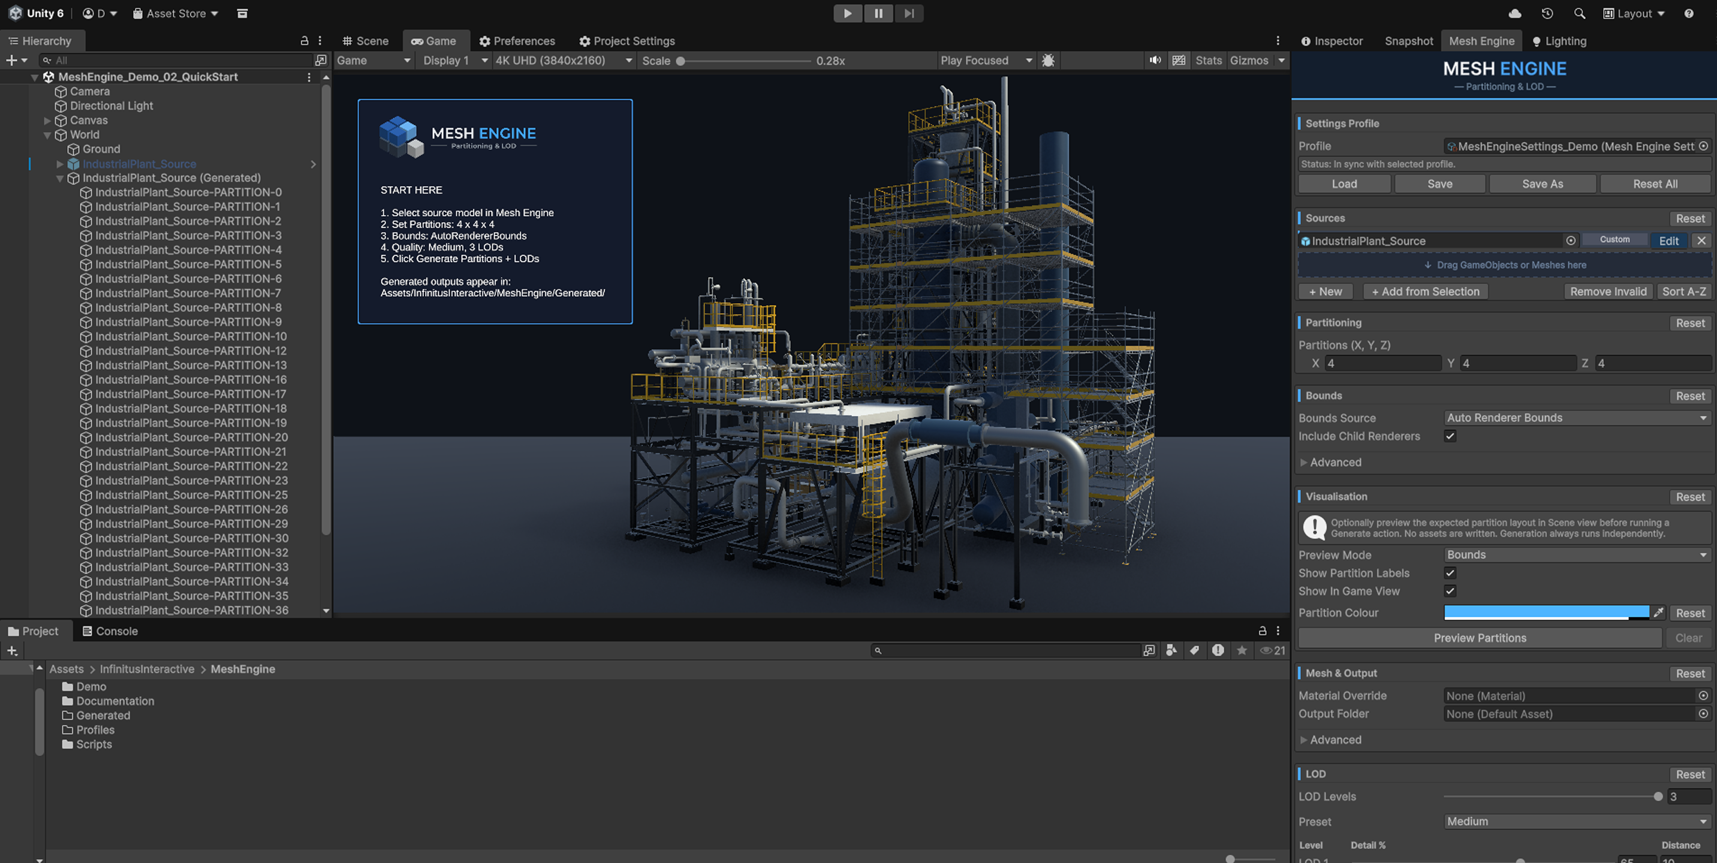Toggle the bug debug icon in Game view
The width and height of the screenshot is (1717, 863).
[x=1048, y=61]
